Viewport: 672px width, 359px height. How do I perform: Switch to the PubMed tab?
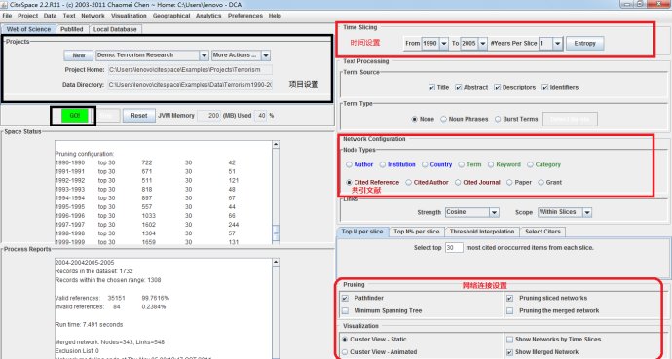[71, 29]
